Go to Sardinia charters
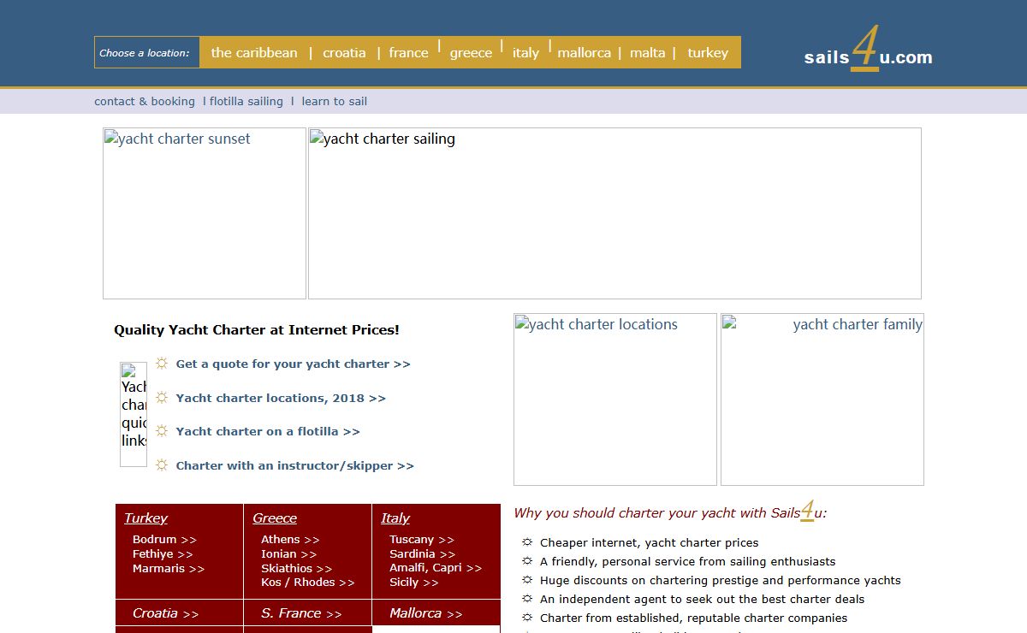Screen dimensions: 1027x633 422,553
